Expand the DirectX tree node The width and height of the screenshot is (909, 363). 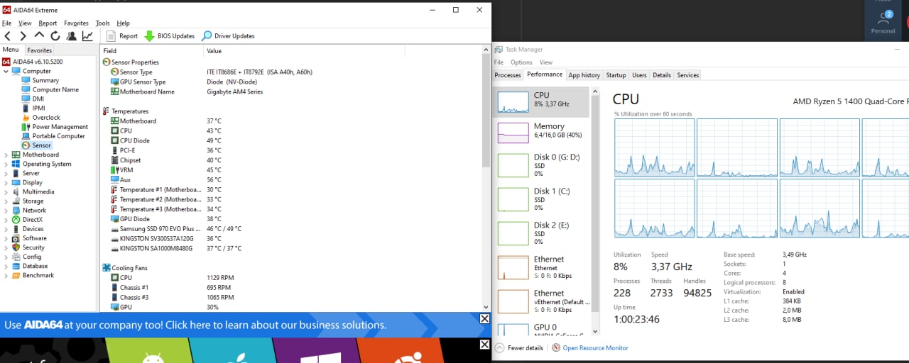pos(6,219)
